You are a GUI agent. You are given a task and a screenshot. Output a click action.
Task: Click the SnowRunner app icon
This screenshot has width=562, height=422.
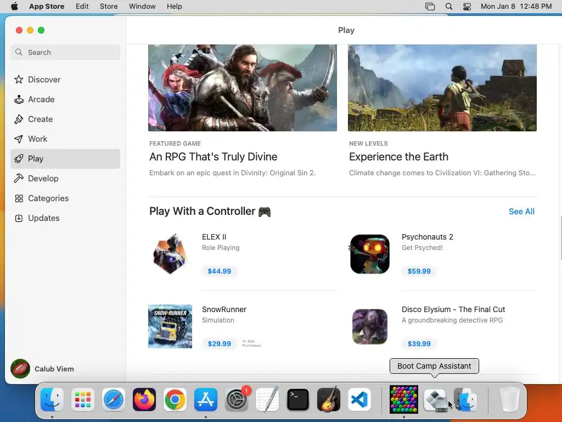(170, 326)
